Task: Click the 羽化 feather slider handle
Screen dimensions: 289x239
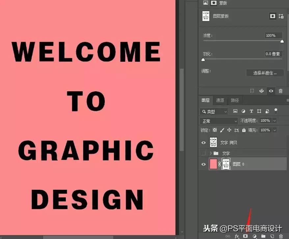Action: pos(203,60)
